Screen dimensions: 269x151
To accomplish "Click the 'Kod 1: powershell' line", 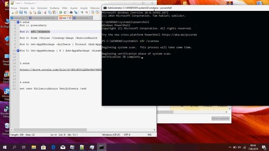I will 33,25.
